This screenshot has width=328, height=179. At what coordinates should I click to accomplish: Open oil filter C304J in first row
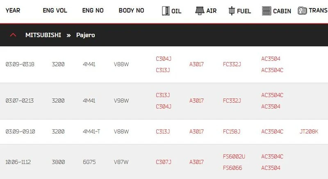164,59
